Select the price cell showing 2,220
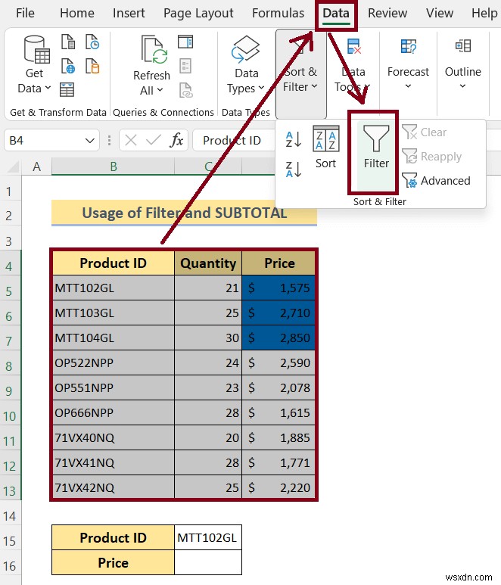The width and height of the screenshot is (501, 585). pos(279,487)
